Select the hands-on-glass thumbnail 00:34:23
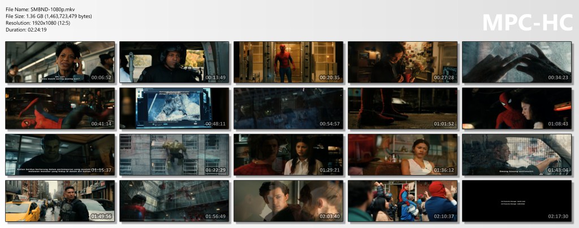579x228 pixels. point(517,62)
